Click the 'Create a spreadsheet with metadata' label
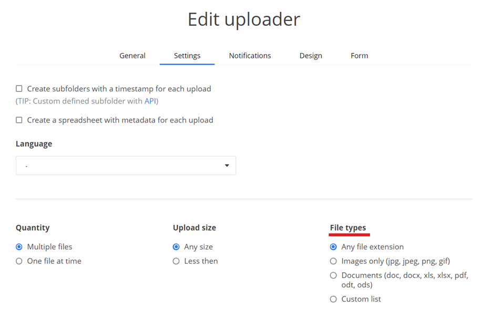 (120, 120)
